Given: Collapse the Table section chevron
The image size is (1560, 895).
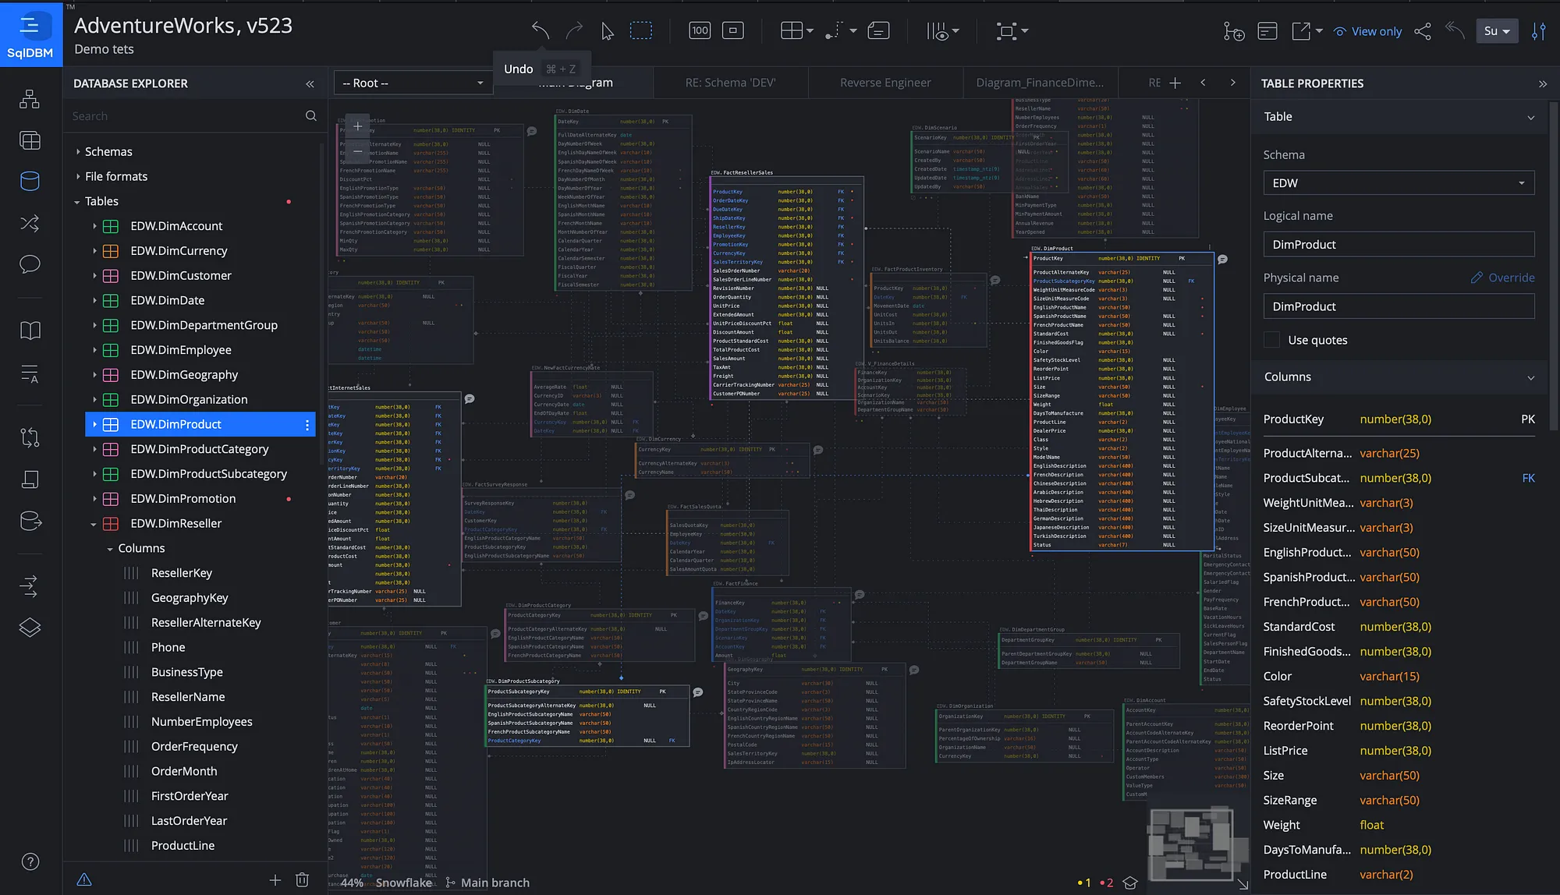Looking at the screenshot, I should coord(1530,117).
